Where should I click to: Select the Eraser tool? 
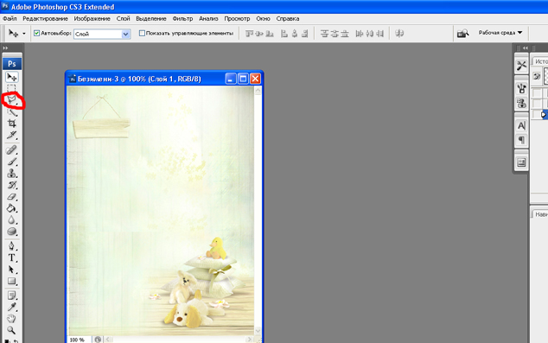(12, 197)
